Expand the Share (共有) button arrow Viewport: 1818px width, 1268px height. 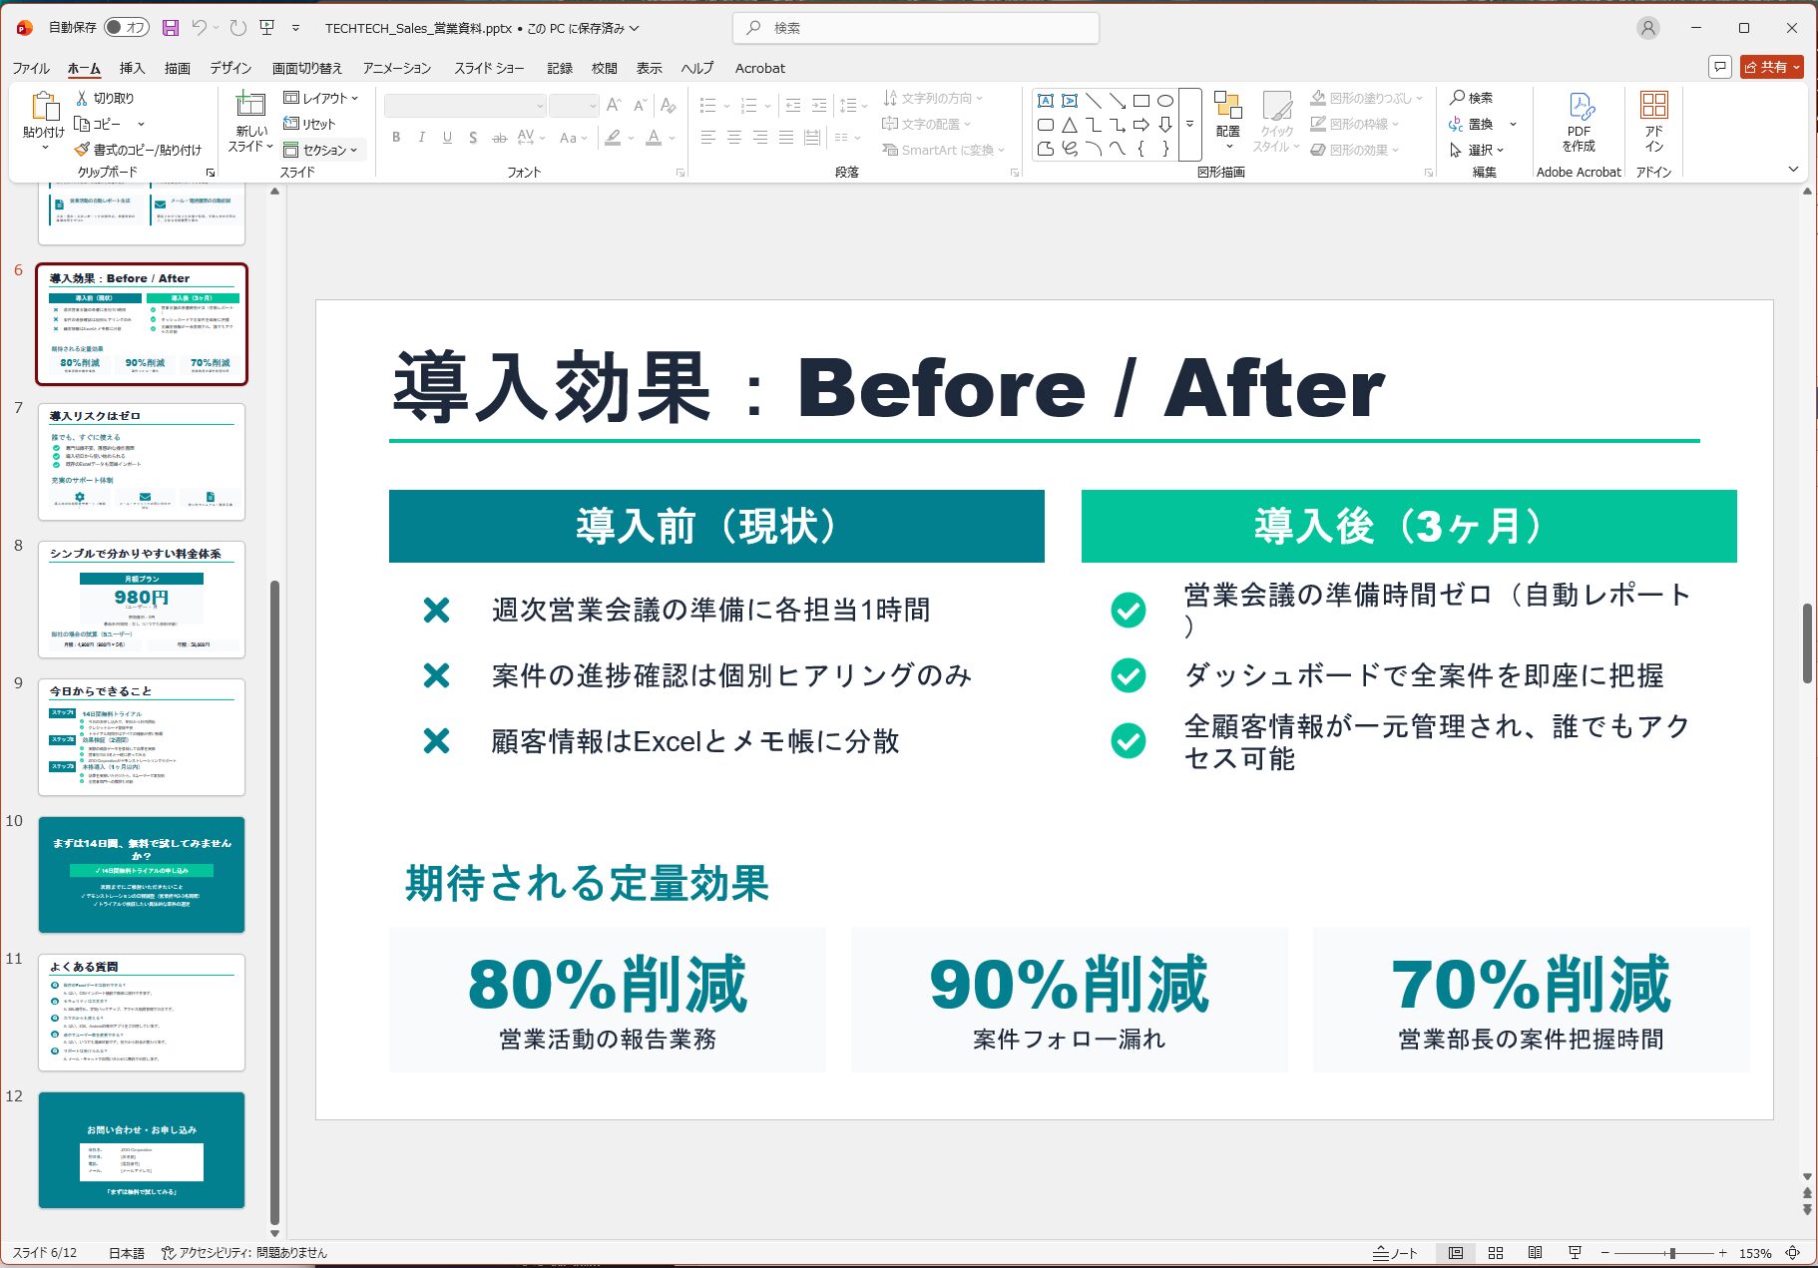point(1797,67)
